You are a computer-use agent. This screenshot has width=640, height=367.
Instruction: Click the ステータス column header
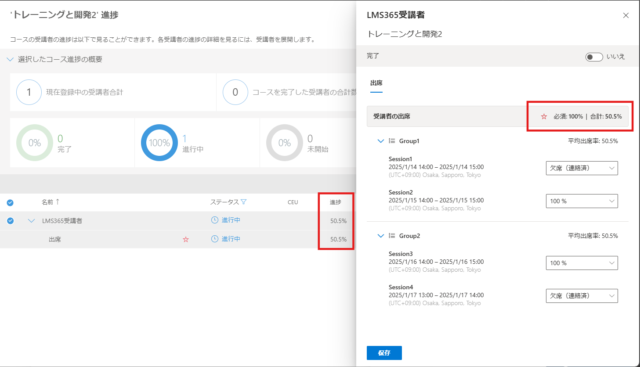[224, 202]
